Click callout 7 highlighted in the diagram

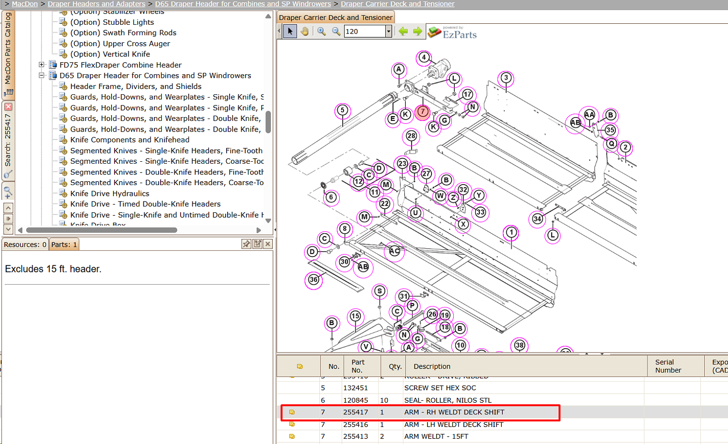tap(423, 112)
